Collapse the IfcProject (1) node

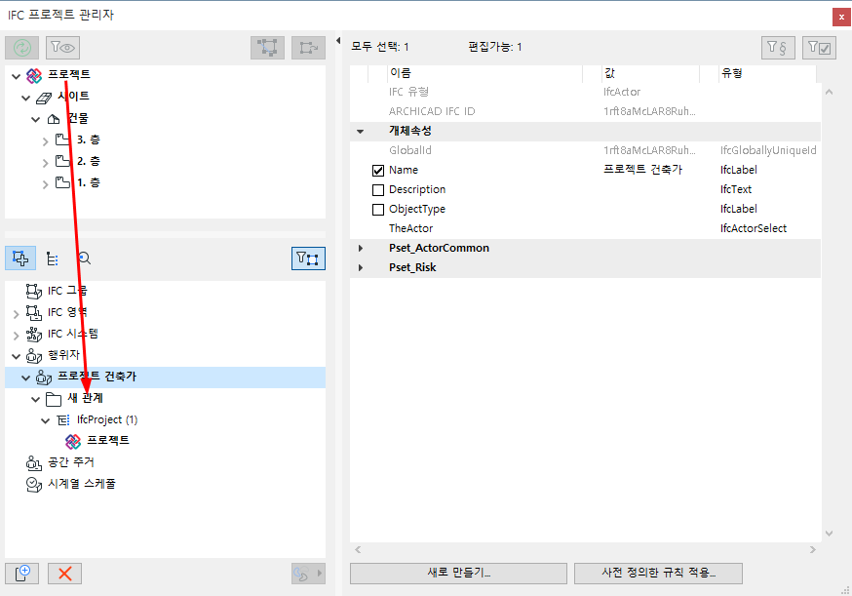click(45, 420)
